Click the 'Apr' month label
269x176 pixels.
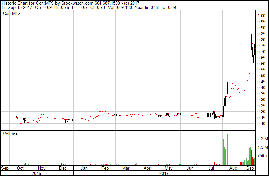click(x=147, y=168)
